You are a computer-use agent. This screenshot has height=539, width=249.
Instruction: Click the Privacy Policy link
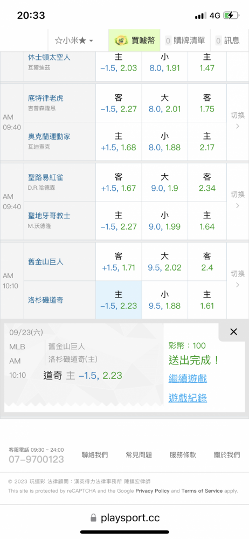point(153,491)
